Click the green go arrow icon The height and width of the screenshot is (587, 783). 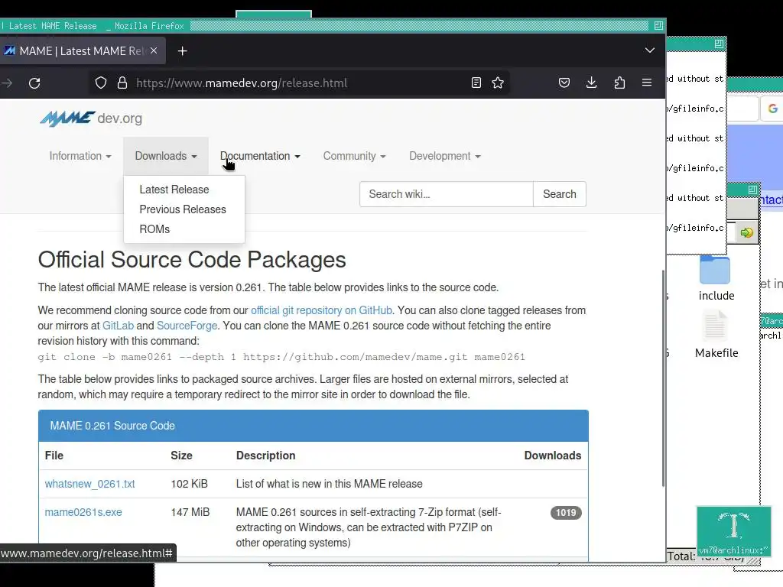tap(746, 232)
